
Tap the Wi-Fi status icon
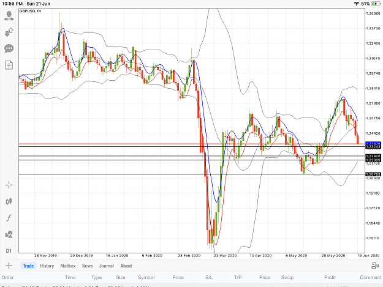coord(357,4)
